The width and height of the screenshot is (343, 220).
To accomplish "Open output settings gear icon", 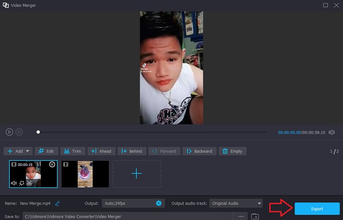I will 159,203.
